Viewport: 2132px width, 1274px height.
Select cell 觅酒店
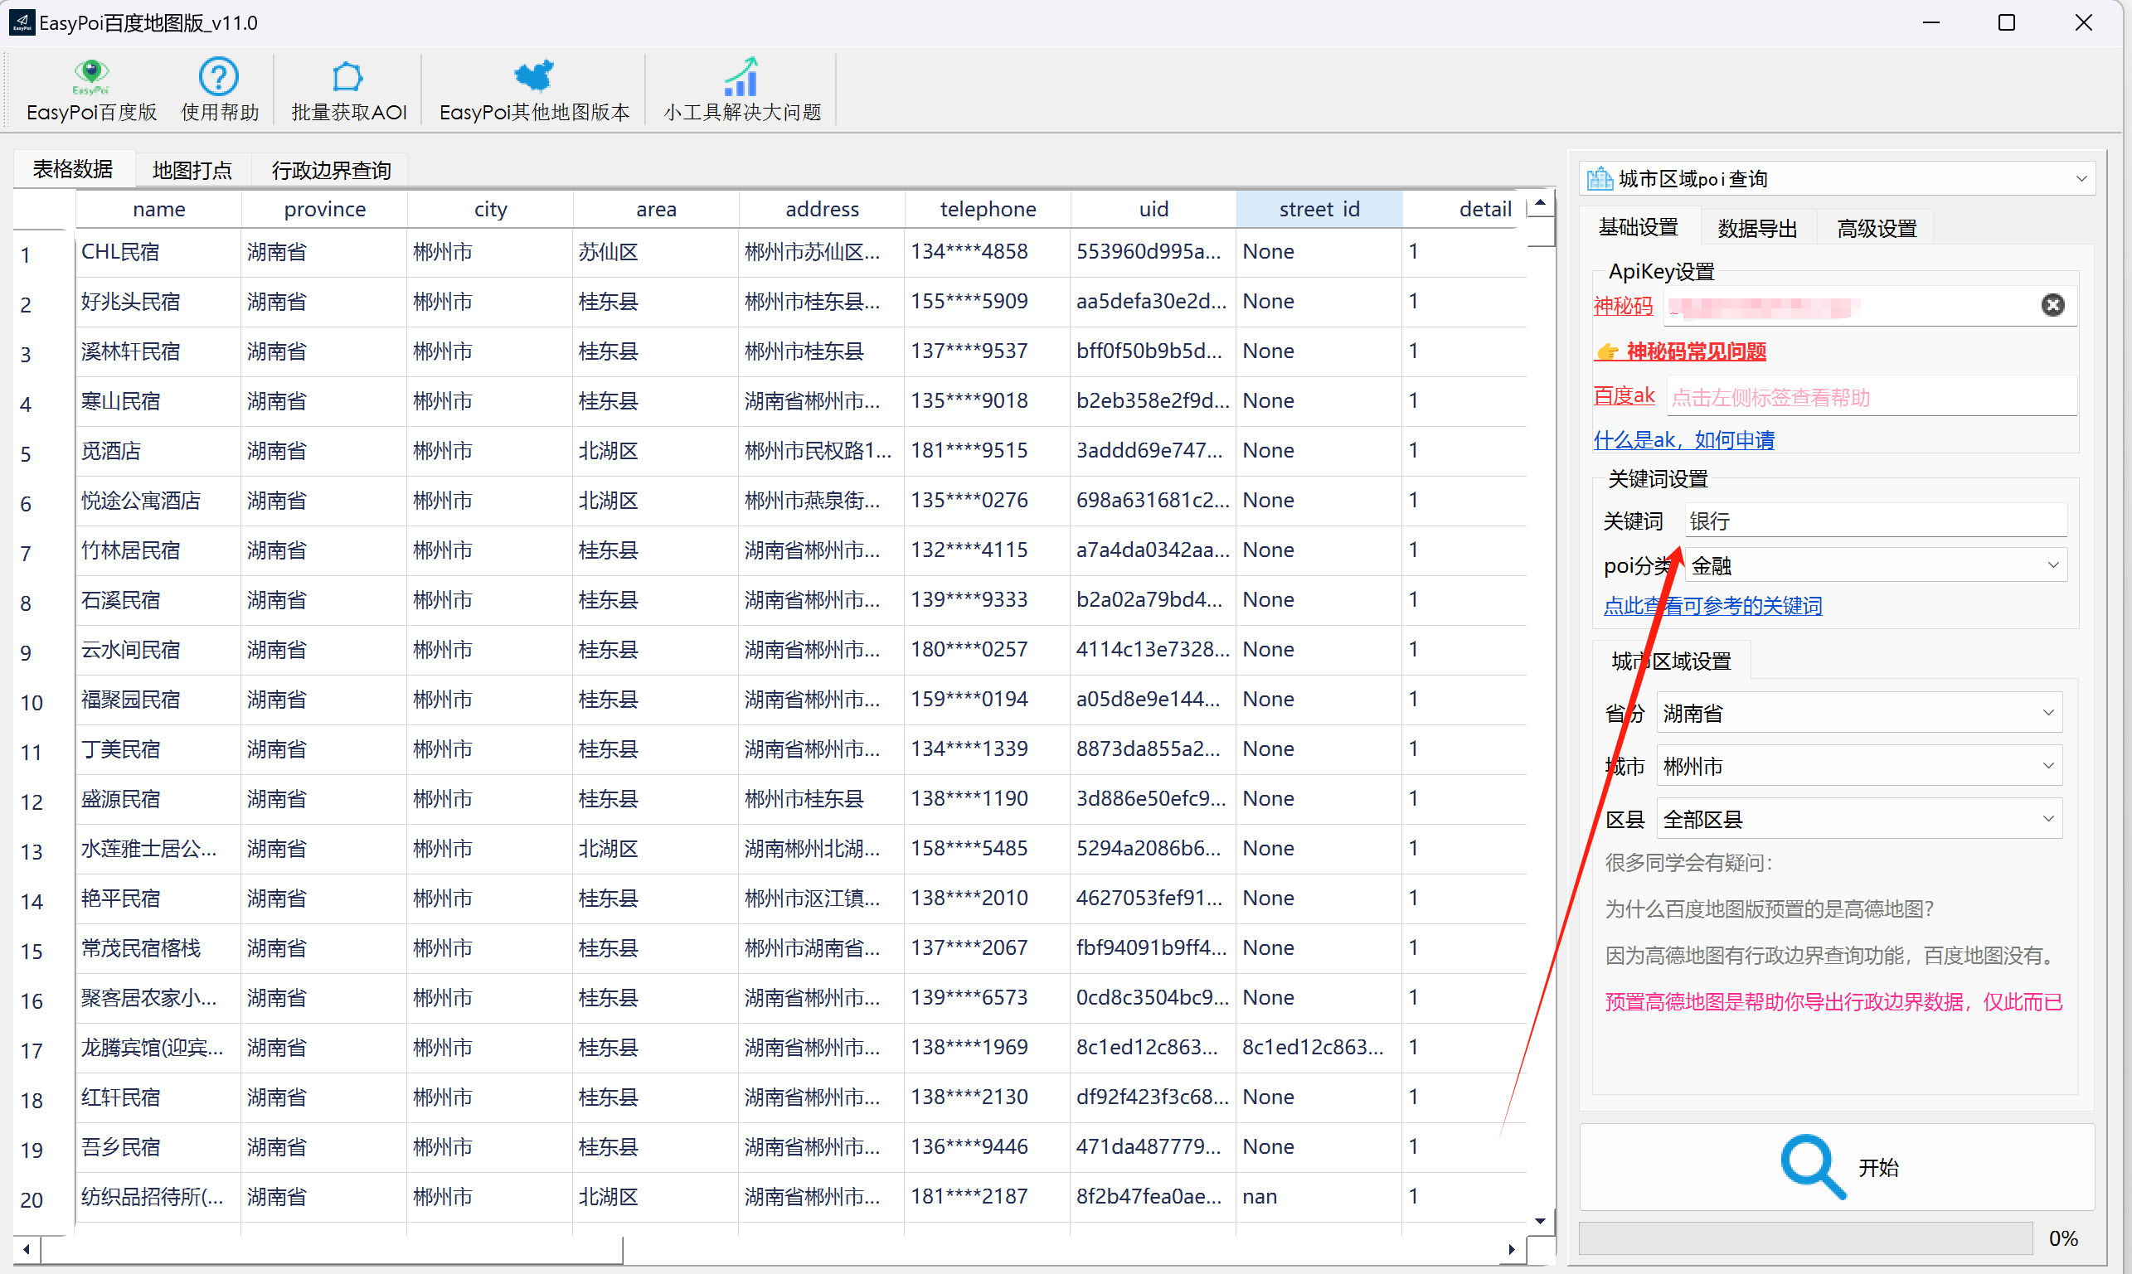(x=159, y=451)
